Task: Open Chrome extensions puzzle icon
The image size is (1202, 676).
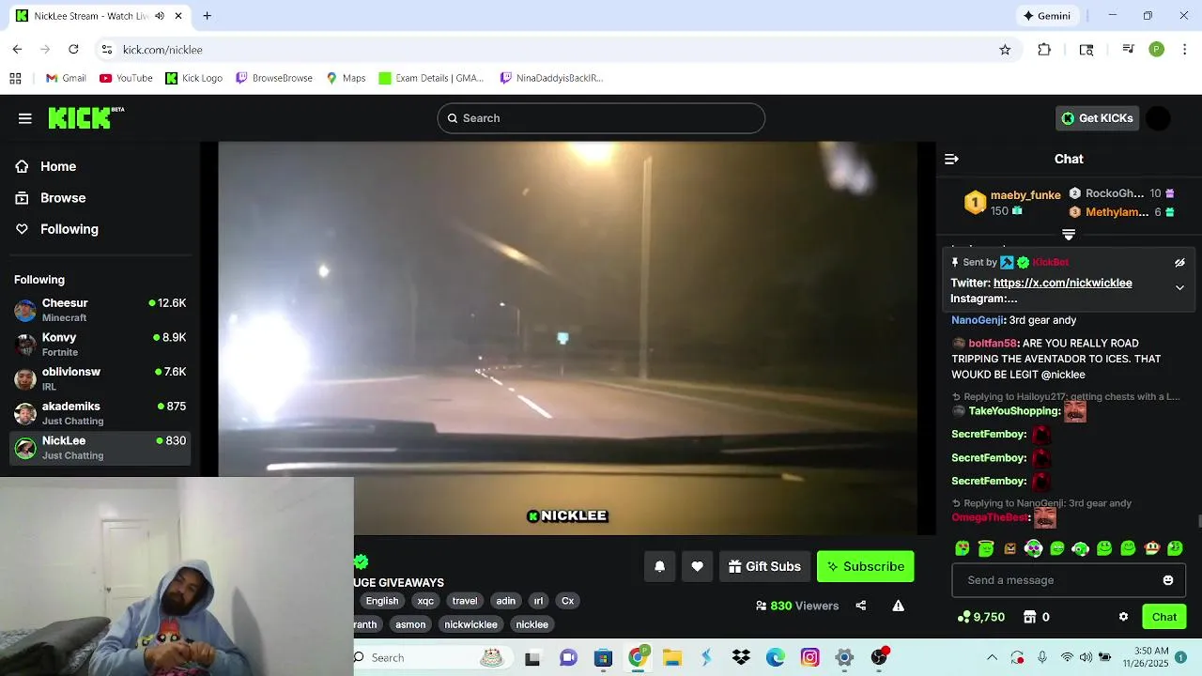Action: pyautogui.click(x=1044, y=50)
